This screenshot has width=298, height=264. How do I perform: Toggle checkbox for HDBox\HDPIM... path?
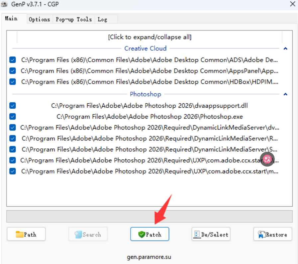point(13,82)
